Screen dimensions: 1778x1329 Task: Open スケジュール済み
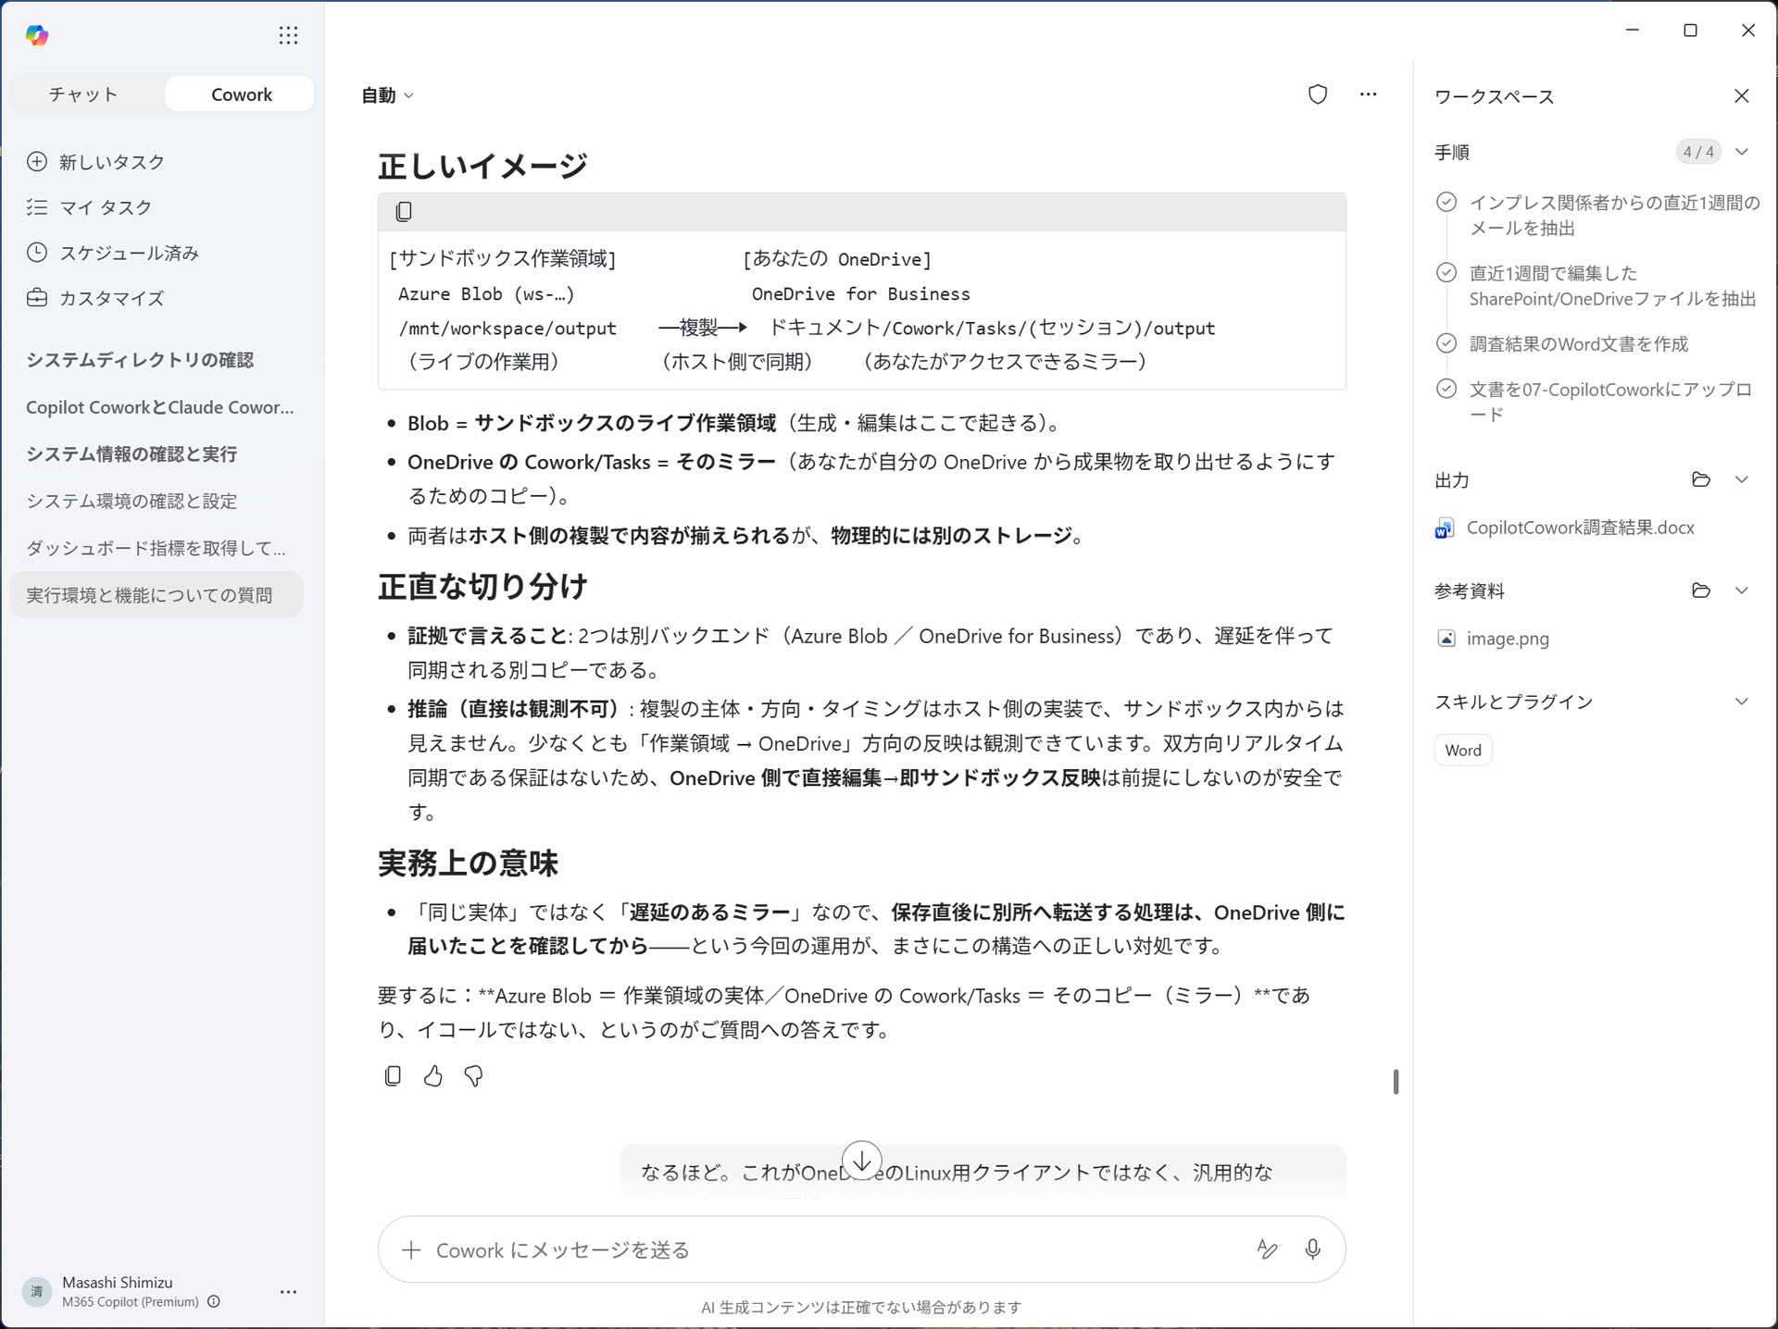[x=112, y=253]
